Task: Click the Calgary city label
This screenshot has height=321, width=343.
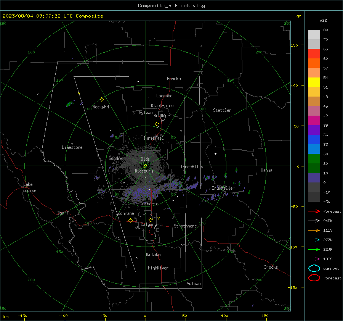Action: (149, 224)
